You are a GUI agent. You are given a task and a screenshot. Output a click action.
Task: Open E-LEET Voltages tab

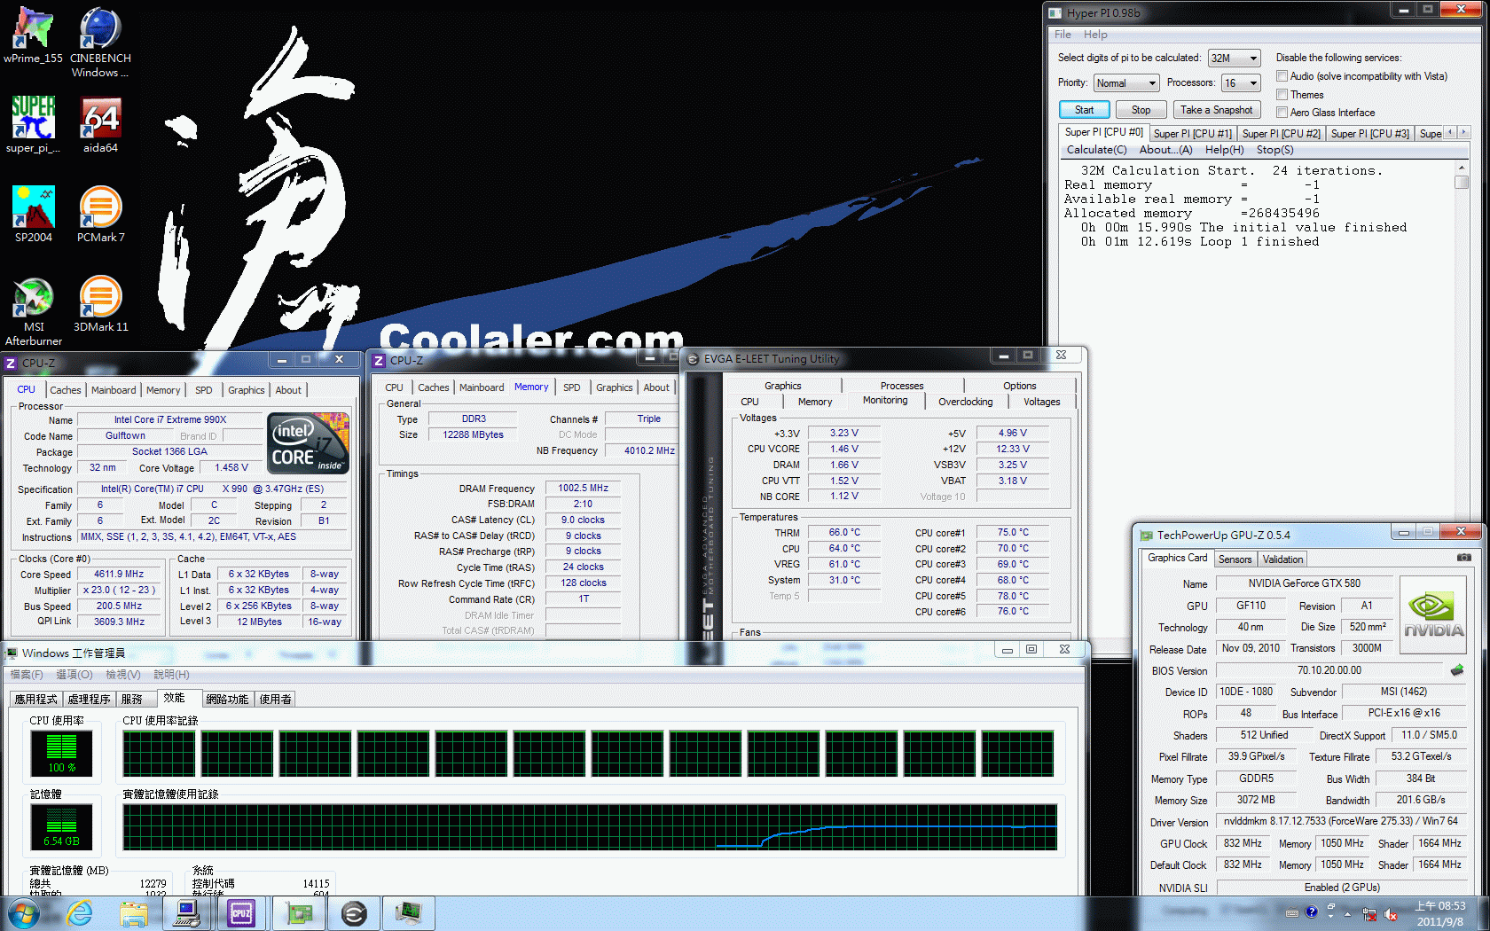(1041, 403)
